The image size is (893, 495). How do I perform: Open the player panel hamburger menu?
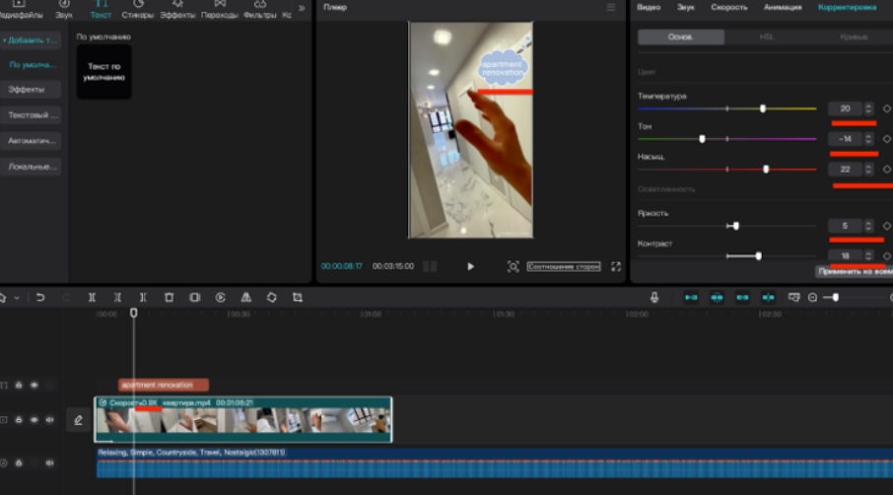611,7
